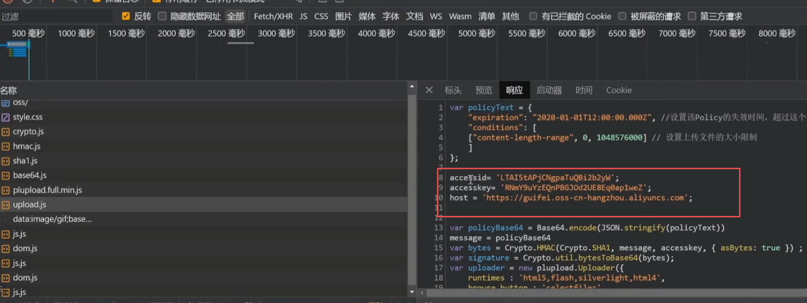This screenshot has height=303, width=807.
Task: Click the 'var signature' code line
Action: [562, 258]
